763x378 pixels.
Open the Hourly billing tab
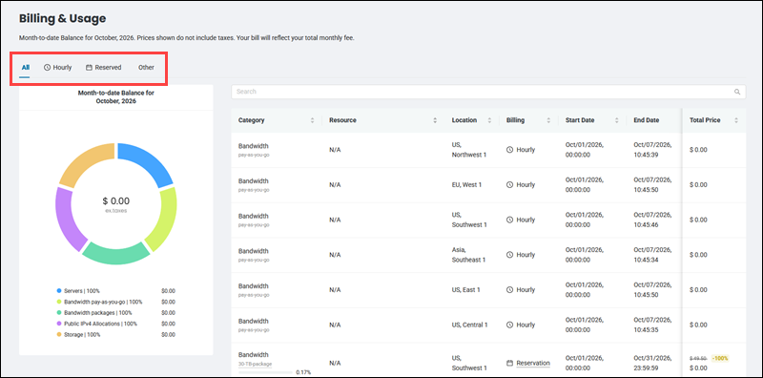click(x=57, y=68)
